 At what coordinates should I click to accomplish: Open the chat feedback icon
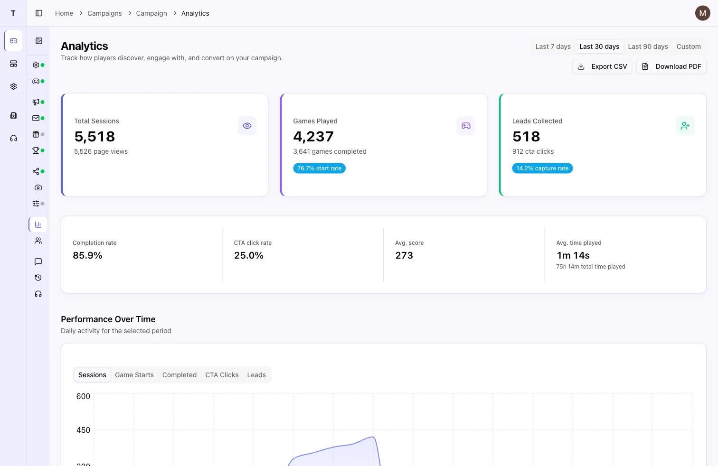pyautogui.click(x=38, y=261)
